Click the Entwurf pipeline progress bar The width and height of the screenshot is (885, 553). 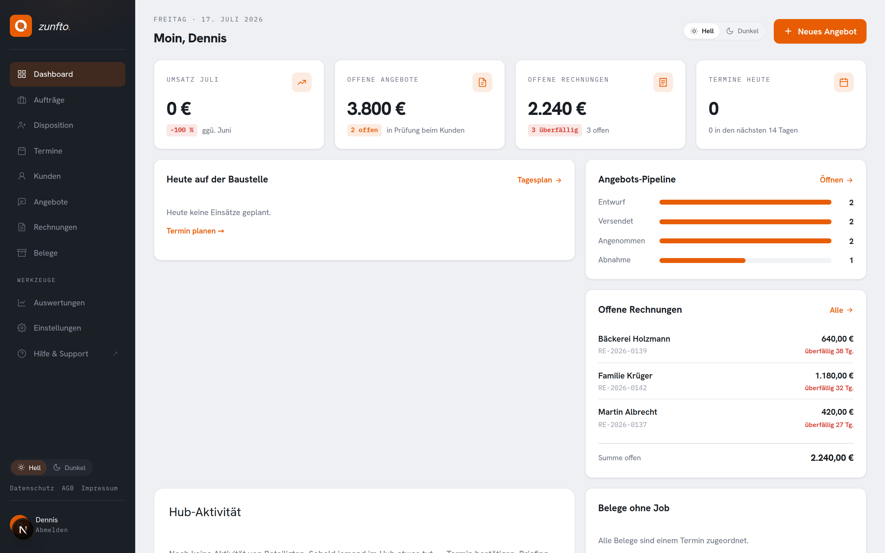(745, 202)
